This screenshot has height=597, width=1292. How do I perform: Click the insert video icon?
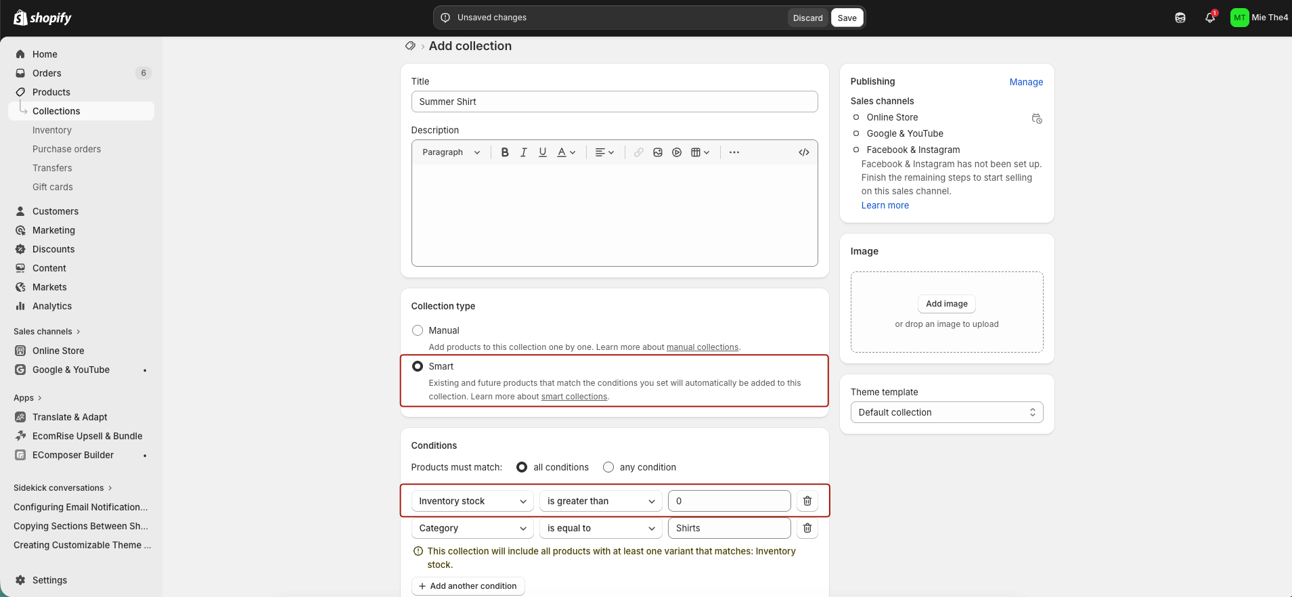click(677, 152)
